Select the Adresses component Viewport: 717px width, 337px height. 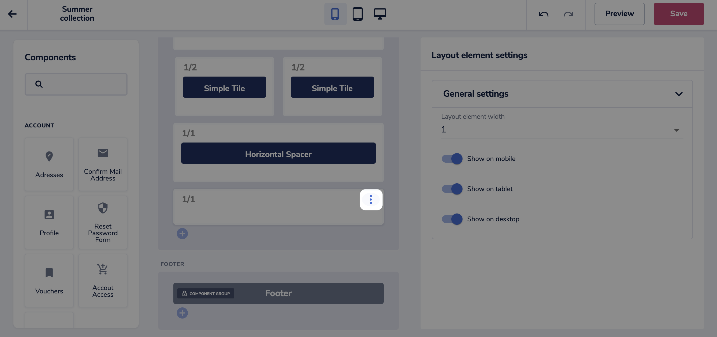49,164
